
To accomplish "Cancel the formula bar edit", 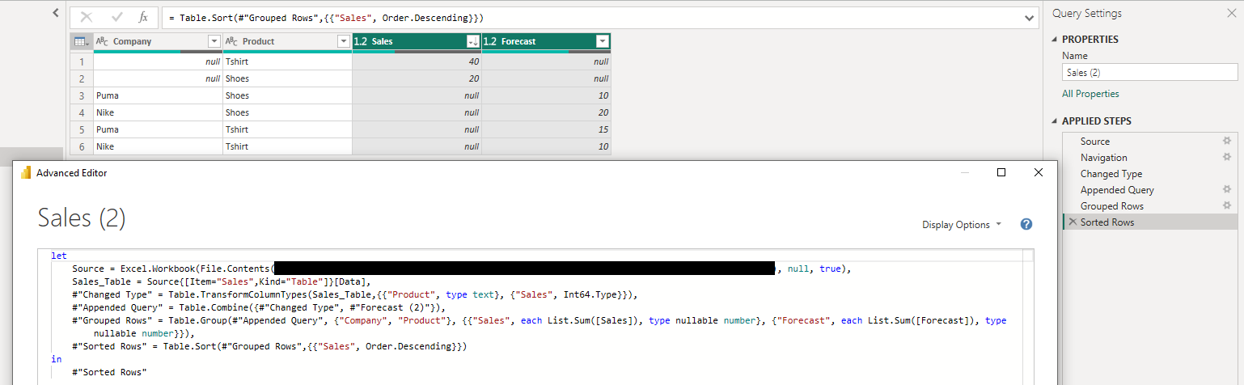I will point(87,17).
